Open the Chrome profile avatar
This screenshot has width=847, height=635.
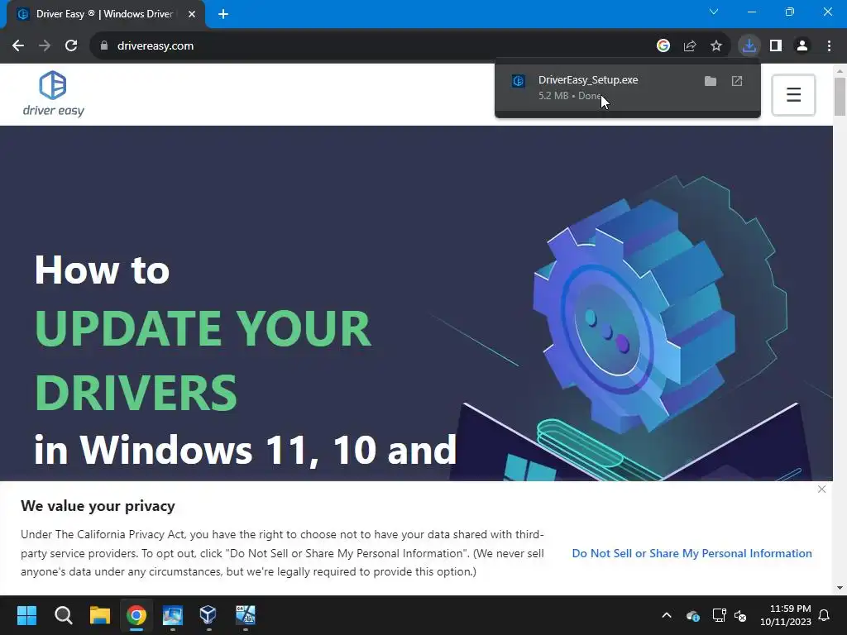click(x=802, y=46)
